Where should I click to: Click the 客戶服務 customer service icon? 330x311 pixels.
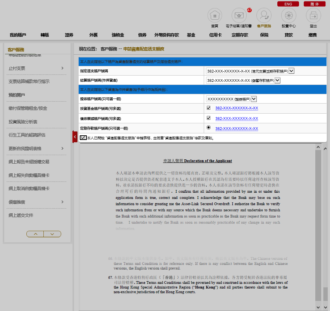[x=264, y=16]
